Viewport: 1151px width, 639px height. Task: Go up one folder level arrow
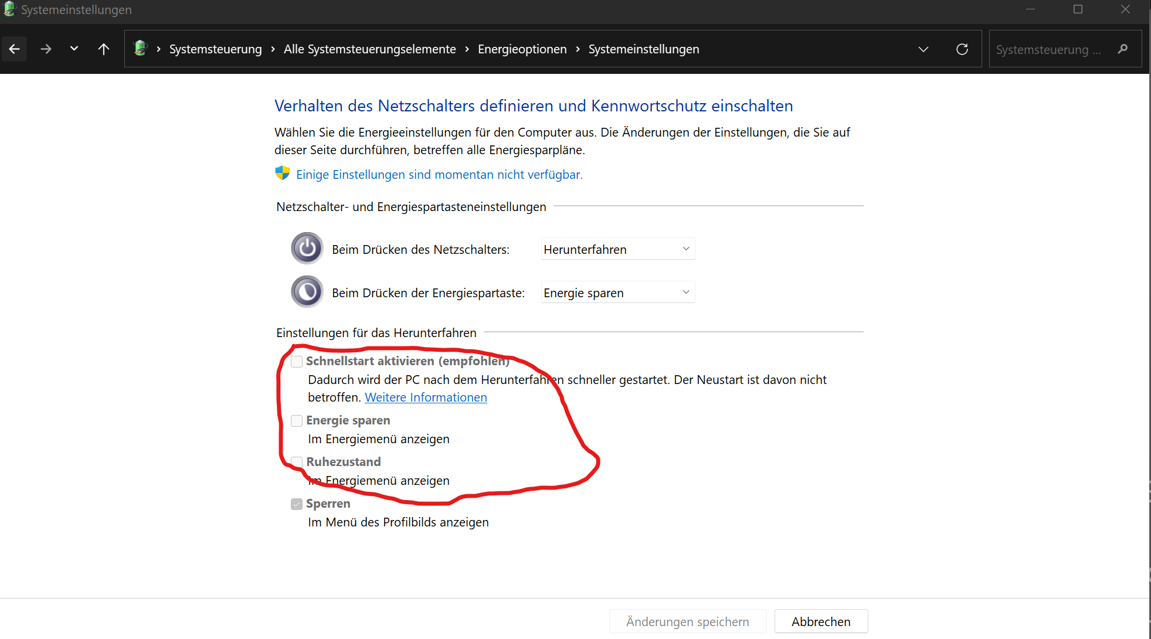click(104, 49)
